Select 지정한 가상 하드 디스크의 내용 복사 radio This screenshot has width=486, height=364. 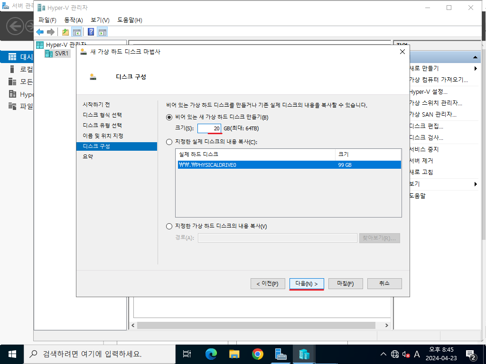pos(169,226)
